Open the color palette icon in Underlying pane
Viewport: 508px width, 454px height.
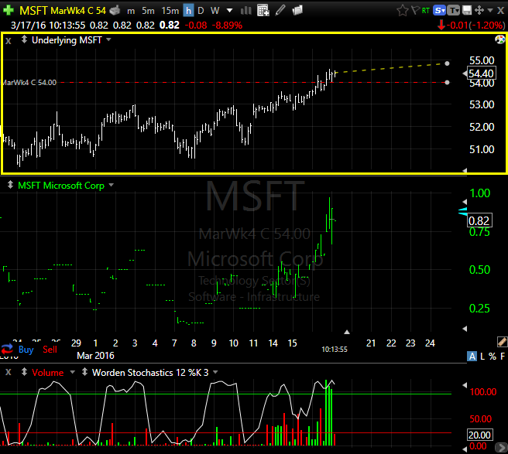click(500, 39)
